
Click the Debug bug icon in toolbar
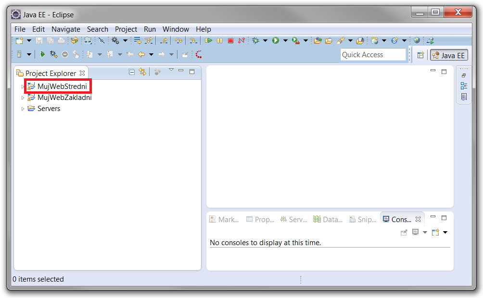[255, 41]
